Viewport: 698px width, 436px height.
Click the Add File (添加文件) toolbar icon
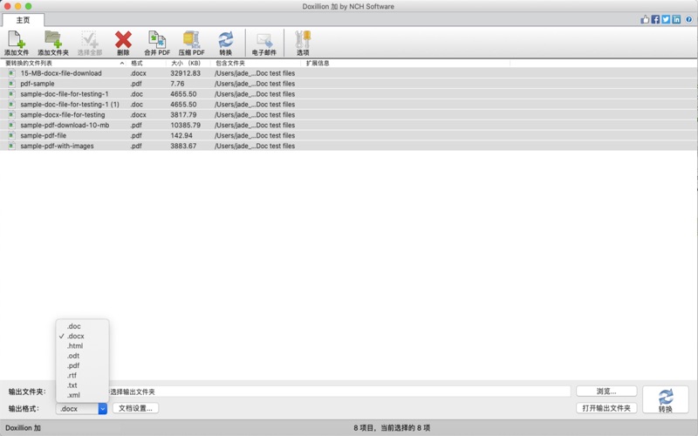[17, 43]
